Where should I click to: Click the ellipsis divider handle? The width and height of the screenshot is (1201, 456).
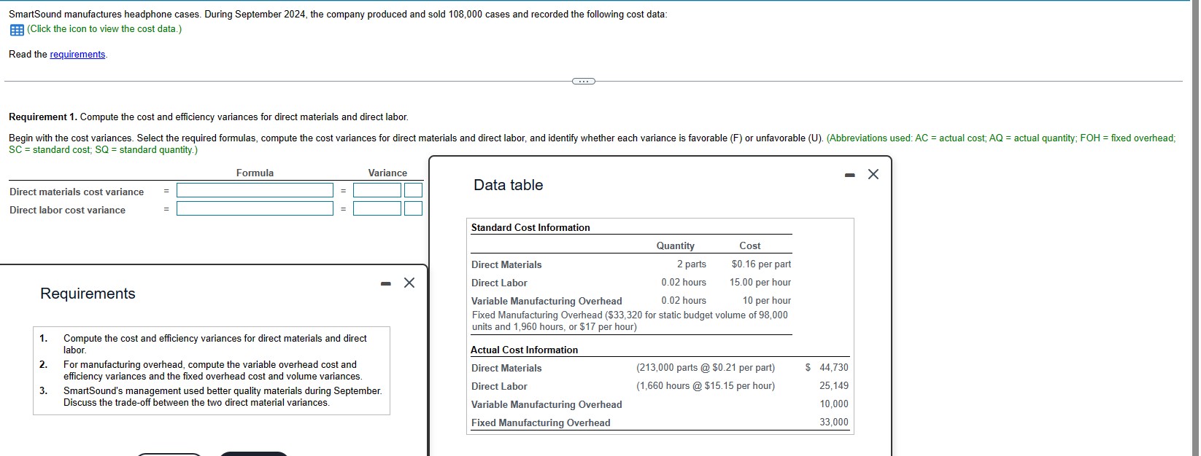click(x=583, y=81)
